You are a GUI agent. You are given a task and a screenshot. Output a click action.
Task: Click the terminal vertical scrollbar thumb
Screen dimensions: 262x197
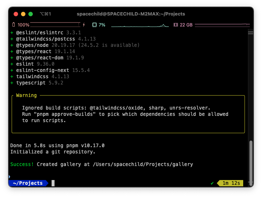tap(251, 163)
